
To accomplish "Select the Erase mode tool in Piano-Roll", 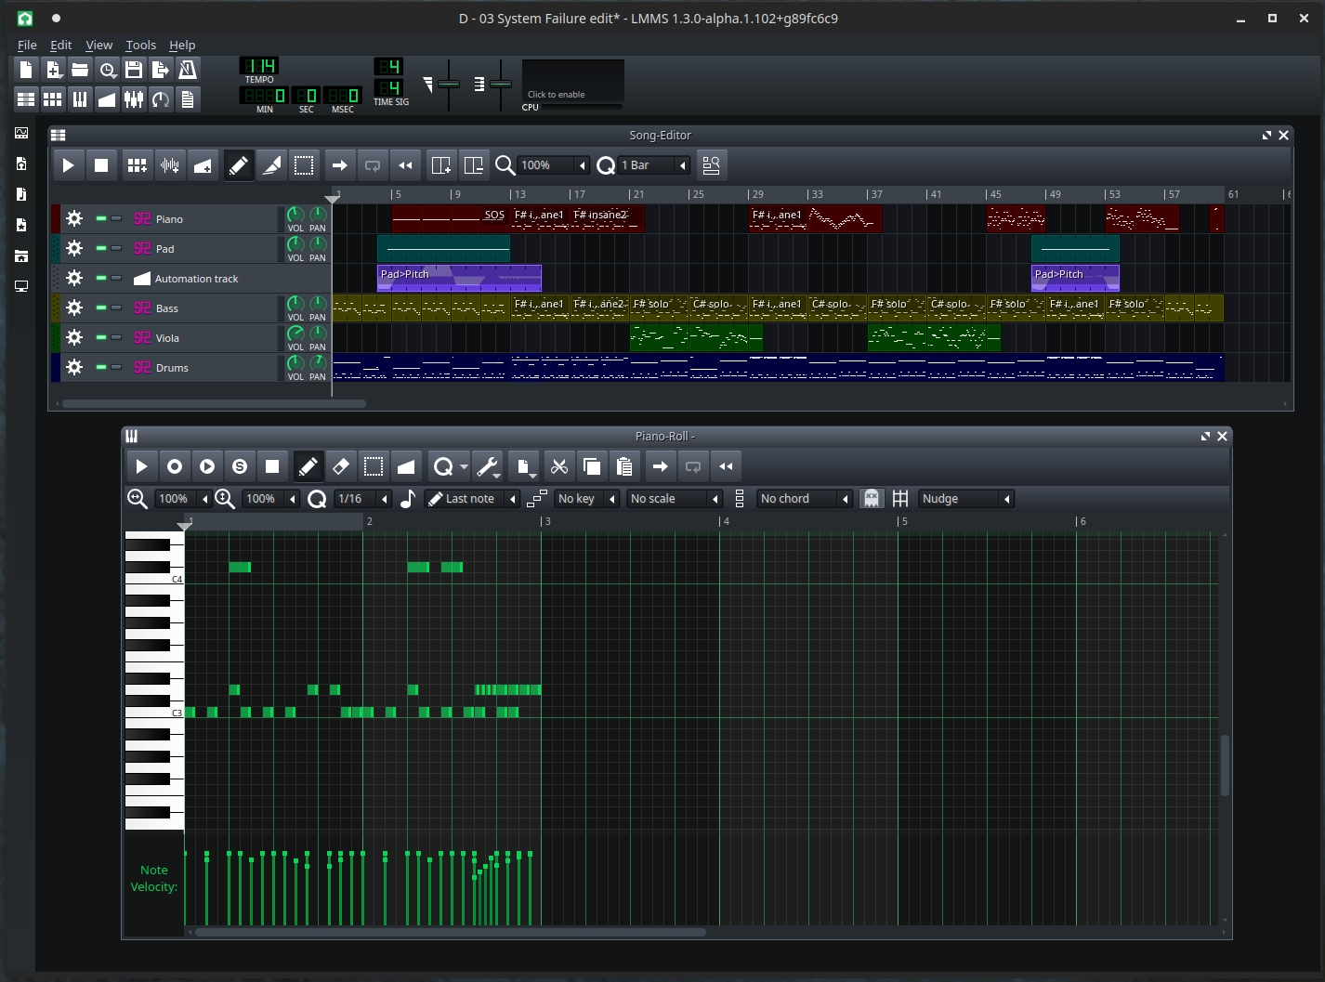I will 341,466.
